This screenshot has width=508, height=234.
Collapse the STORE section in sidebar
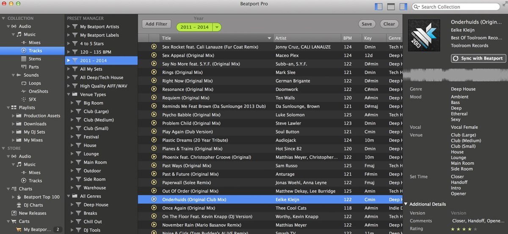coord(3,148)
